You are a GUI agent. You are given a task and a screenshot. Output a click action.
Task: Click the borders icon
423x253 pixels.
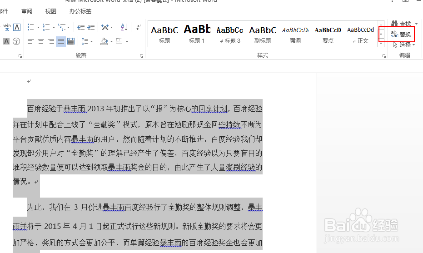pos(119,41)
